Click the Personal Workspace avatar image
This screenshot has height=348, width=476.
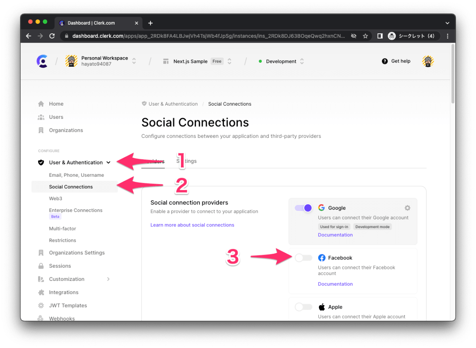71,61
